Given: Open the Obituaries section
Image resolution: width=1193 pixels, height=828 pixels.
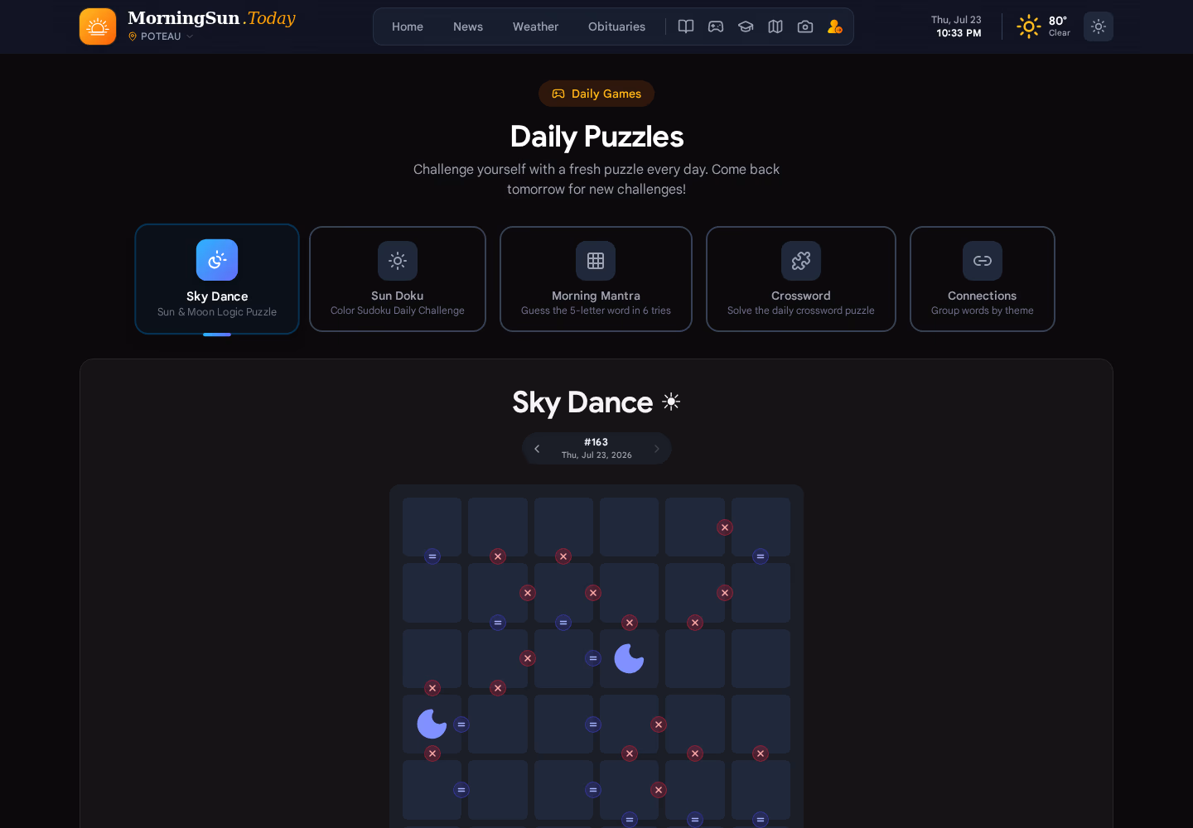Looking at the screenshot, I should (x=616, y=26).
